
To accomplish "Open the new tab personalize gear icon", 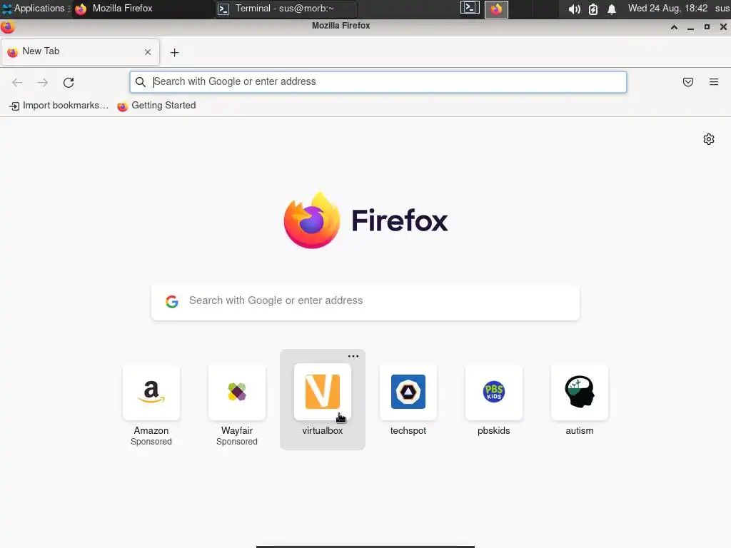I will click(x=709, y=139).
